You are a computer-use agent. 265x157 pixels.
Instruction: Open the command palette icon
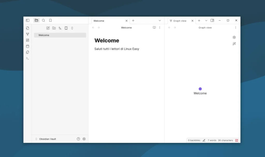(27, 58)
